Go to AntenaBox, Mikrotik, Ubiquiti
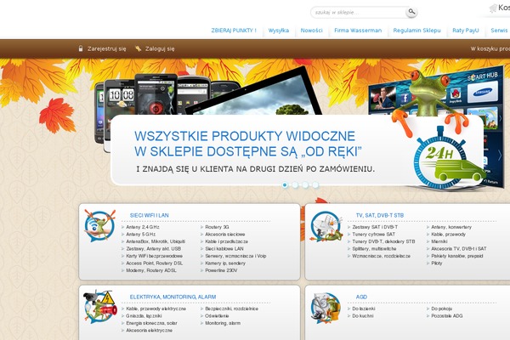 (x=156, y=241)
